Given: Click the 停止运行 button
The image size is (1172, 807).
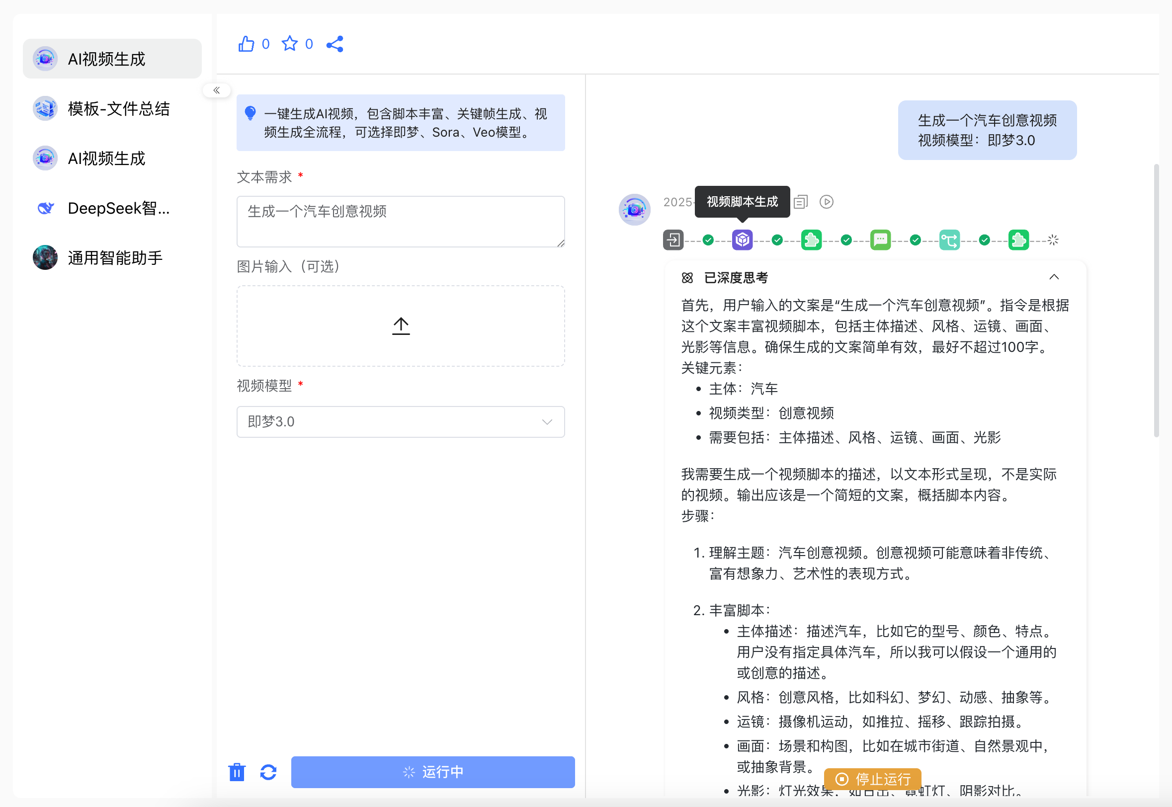Looking at the screenshot, I should [x=872, y=778].
